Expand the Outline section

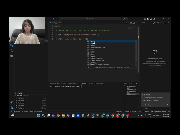pos(19,93)
